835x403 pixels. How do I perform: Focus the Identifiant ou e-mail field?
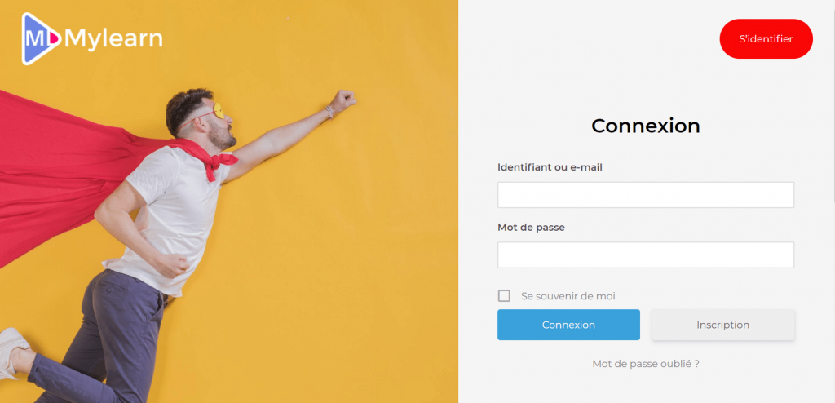tap(646, 195)
